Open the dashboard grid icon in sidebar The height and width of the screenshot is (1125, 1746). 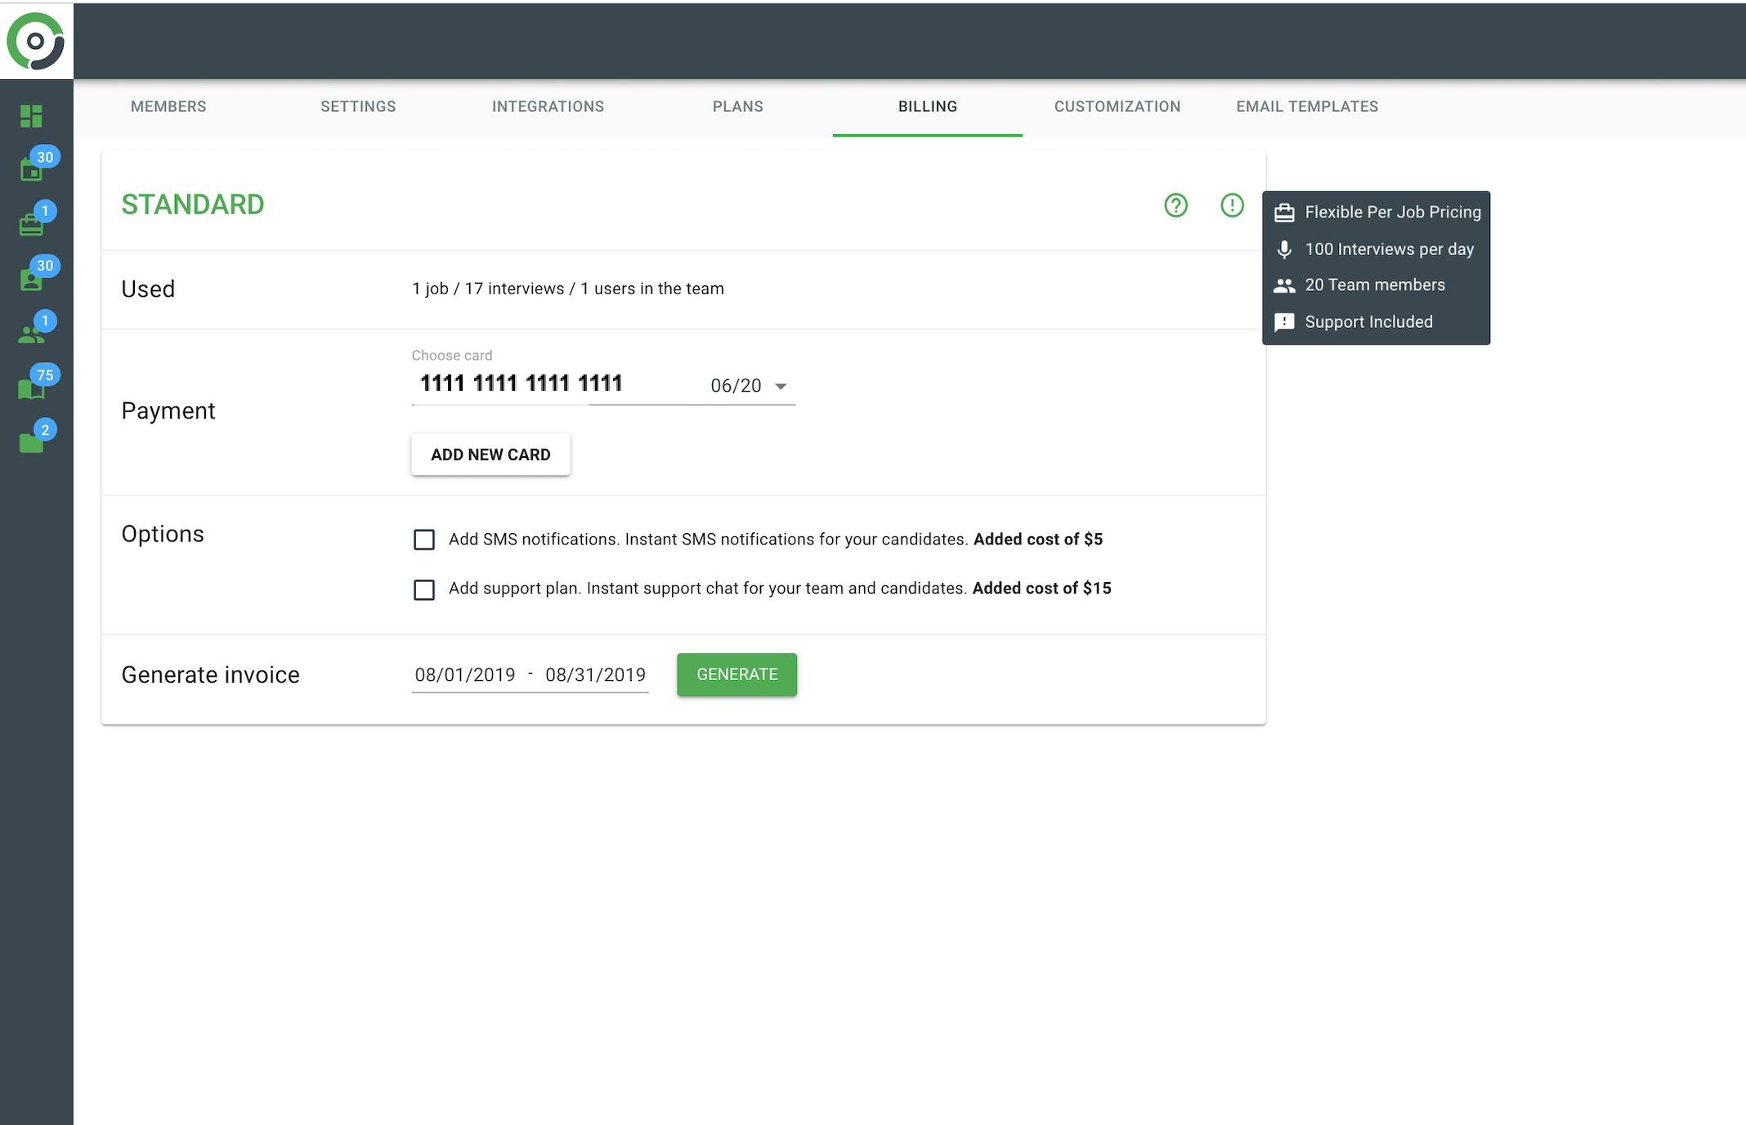pos(31,116)
